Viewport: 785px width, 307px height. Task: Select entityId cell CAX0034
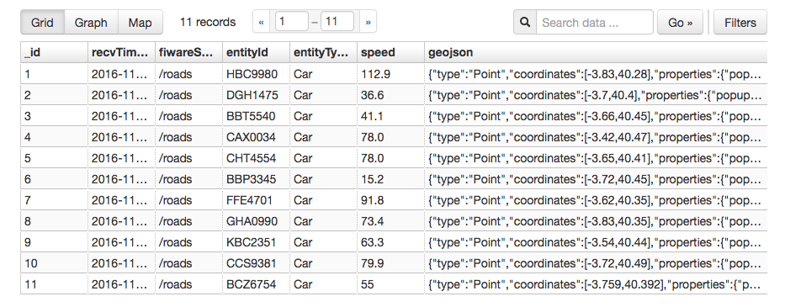[256, 137]
